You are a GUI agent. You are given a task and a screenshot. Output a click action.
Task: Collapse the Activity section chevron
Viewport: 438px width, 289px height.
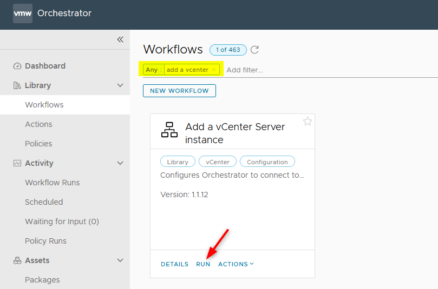120,163
